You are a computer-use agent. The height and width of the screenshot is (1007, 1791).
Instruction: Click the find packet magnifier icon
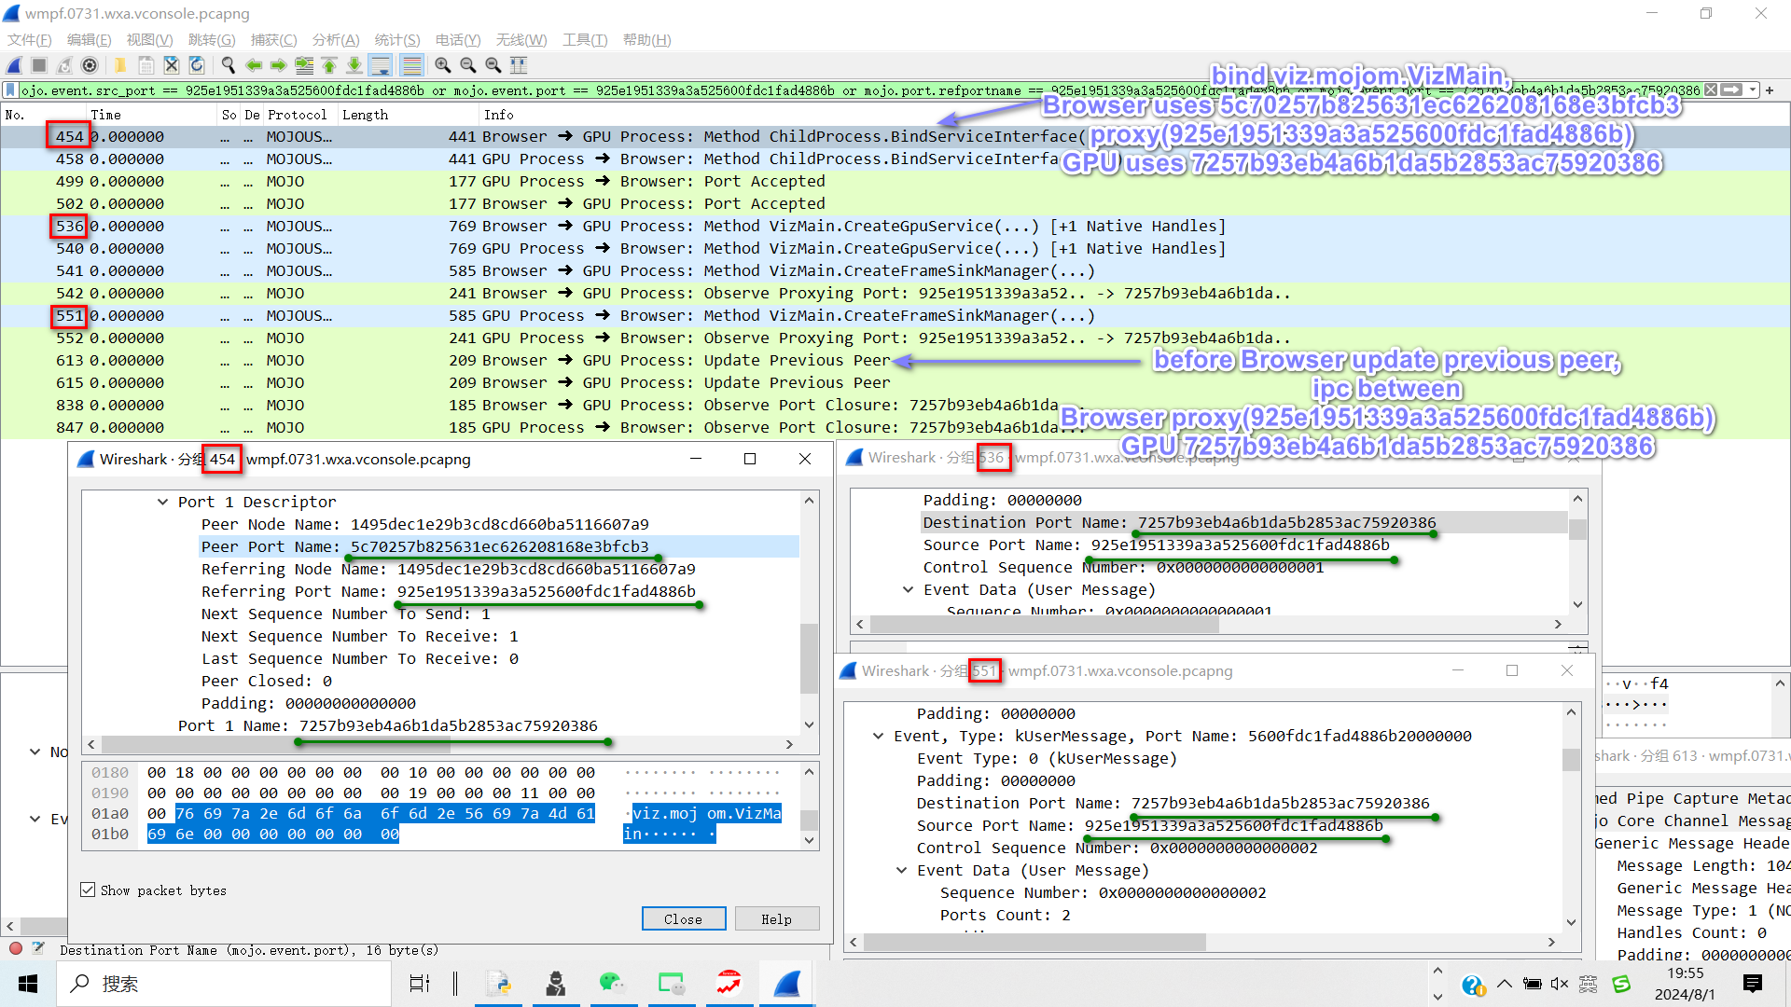point(228,65)
